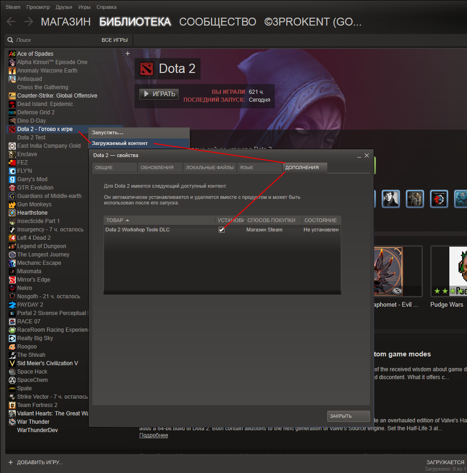Open the ВСЕ ИГРЫ filter dropdown

point(115,40)
